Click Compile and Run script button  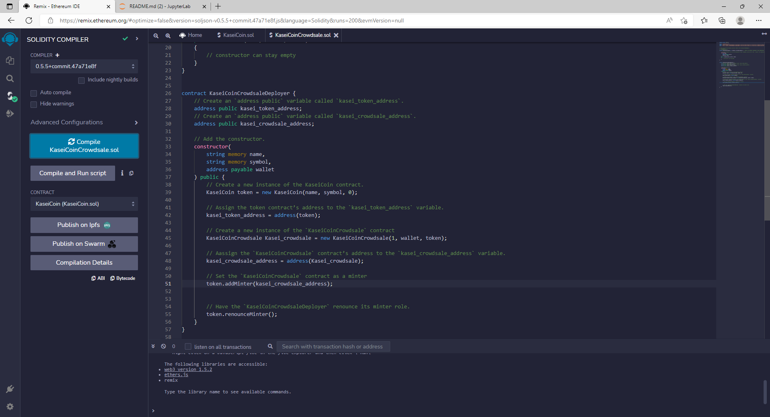(x=73, y=173)
